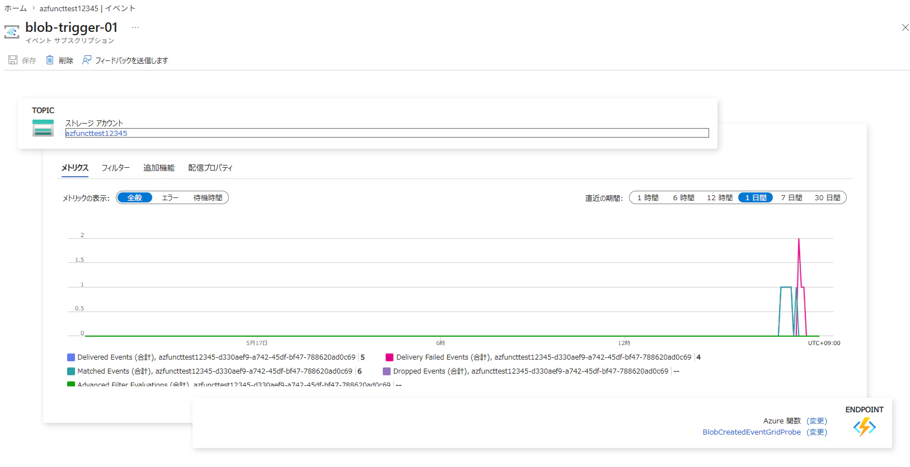
Task: Click the blob-trigger-01 event subscription icon
Action: [x=12, y=32]
